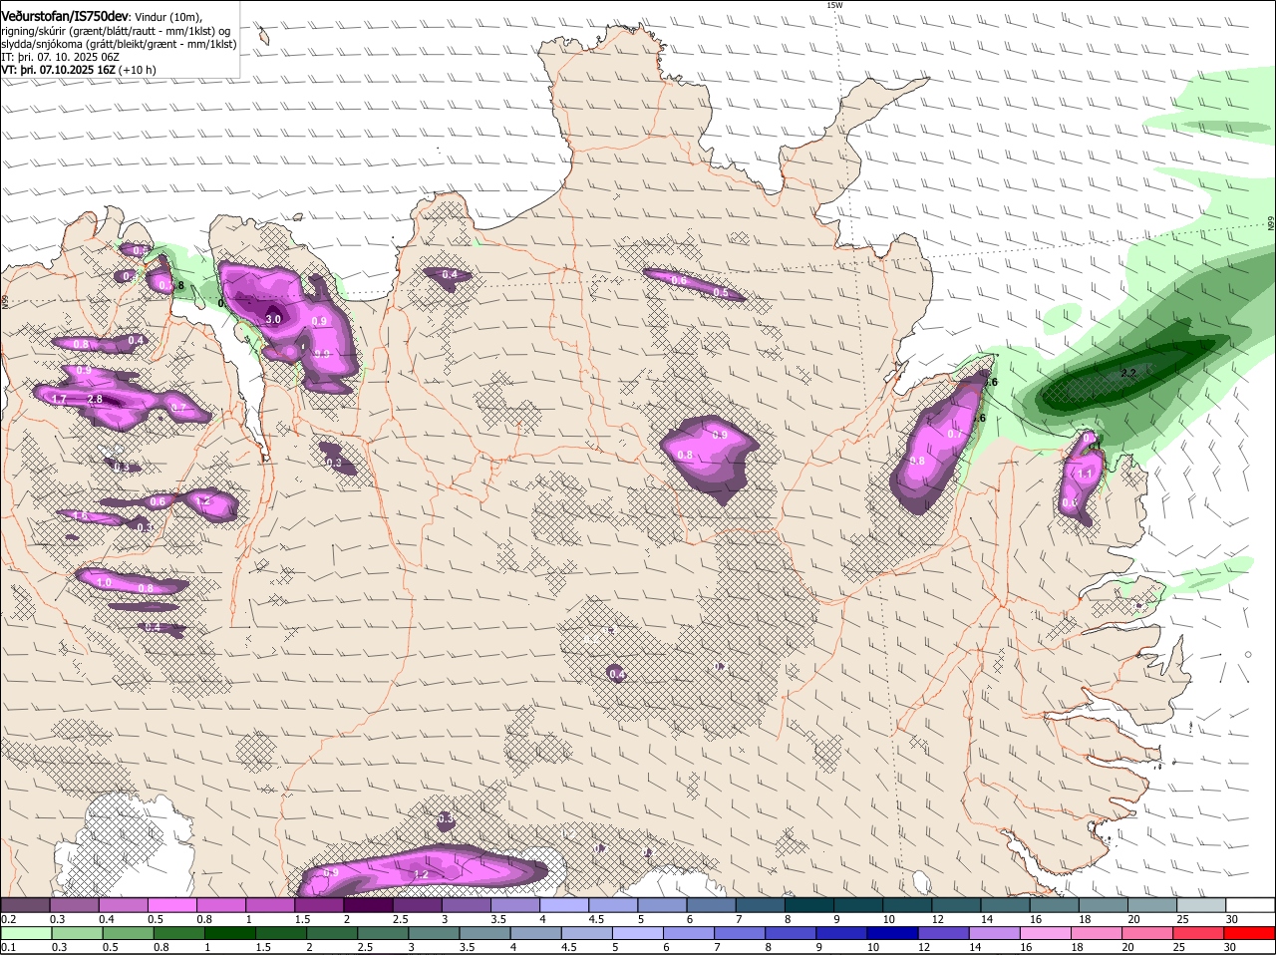1276x955 pixels.
Task: Select the lower legend swatch between 3 and 3.5
Action: pyautogui.click(x=435, y=933)
